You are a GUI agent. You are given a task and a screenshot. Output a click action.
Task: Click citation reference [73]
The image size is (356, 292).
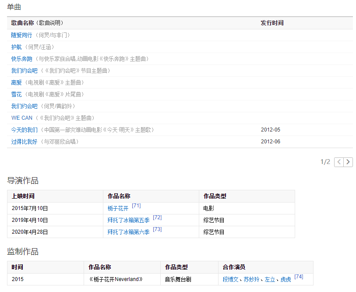tap(157, 229)
